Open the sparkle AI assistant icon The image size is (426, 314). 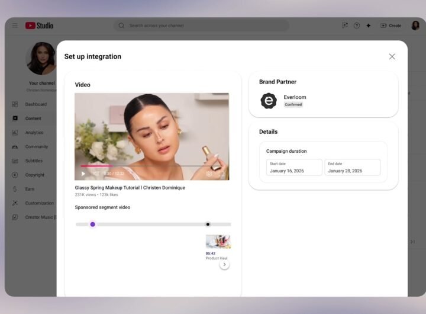369,25
